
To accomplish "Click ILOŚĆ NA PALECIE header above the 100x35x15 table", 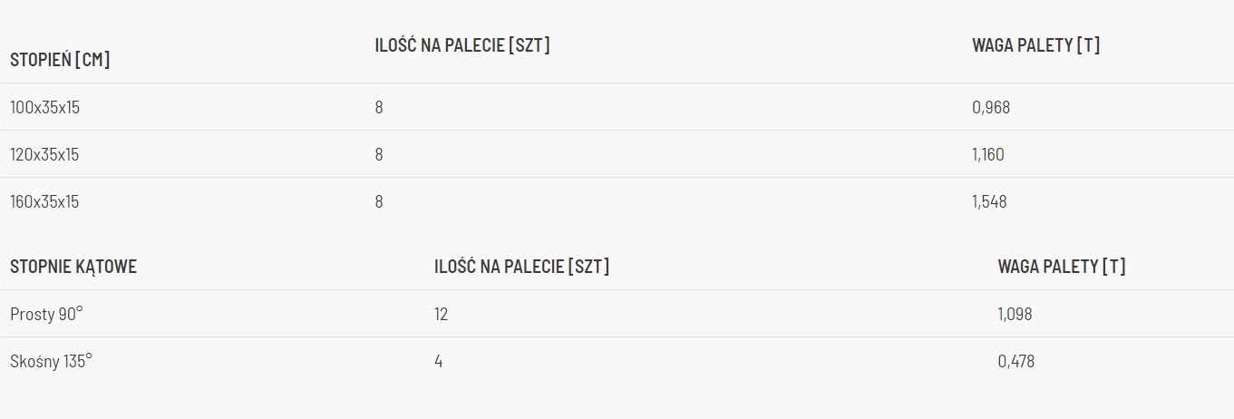I will [x=462, y=45].
